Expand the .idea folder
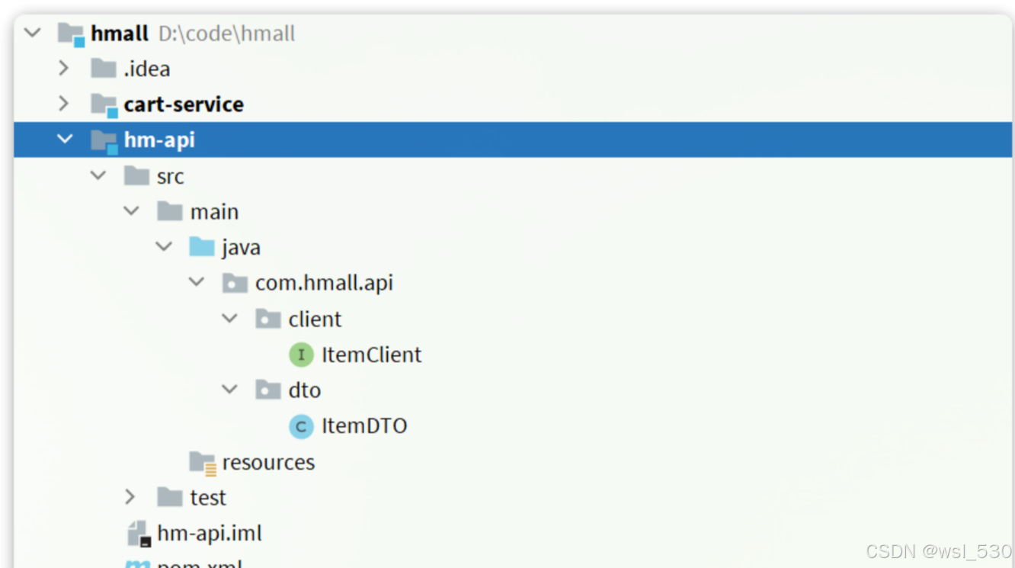This screenshot has width=1015, height=568. (x=64, y=68)
